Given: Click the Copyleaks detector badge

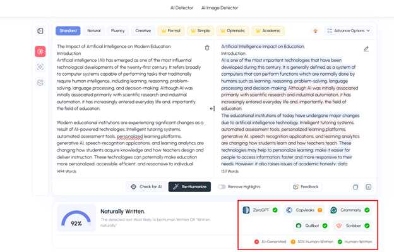Looking at the screenshot, I should [x=304, y=210].
